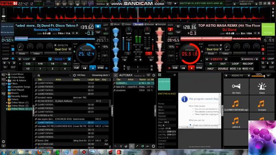Trigger the Siren sample pad
The width and height of the screenshot is (276, 155).
tap(262, 87)
